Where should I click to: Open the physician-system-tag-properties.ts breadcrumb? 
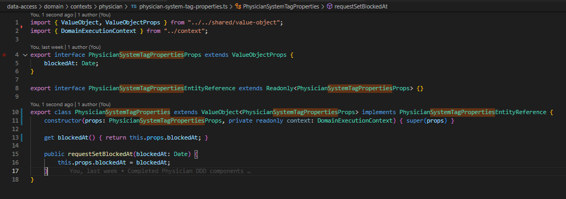(183, 6)
